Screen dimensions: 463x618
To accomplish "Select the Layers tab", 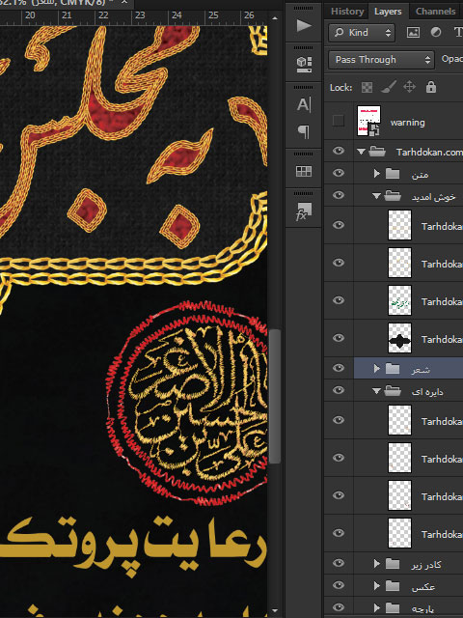I will tap(388, 12).
